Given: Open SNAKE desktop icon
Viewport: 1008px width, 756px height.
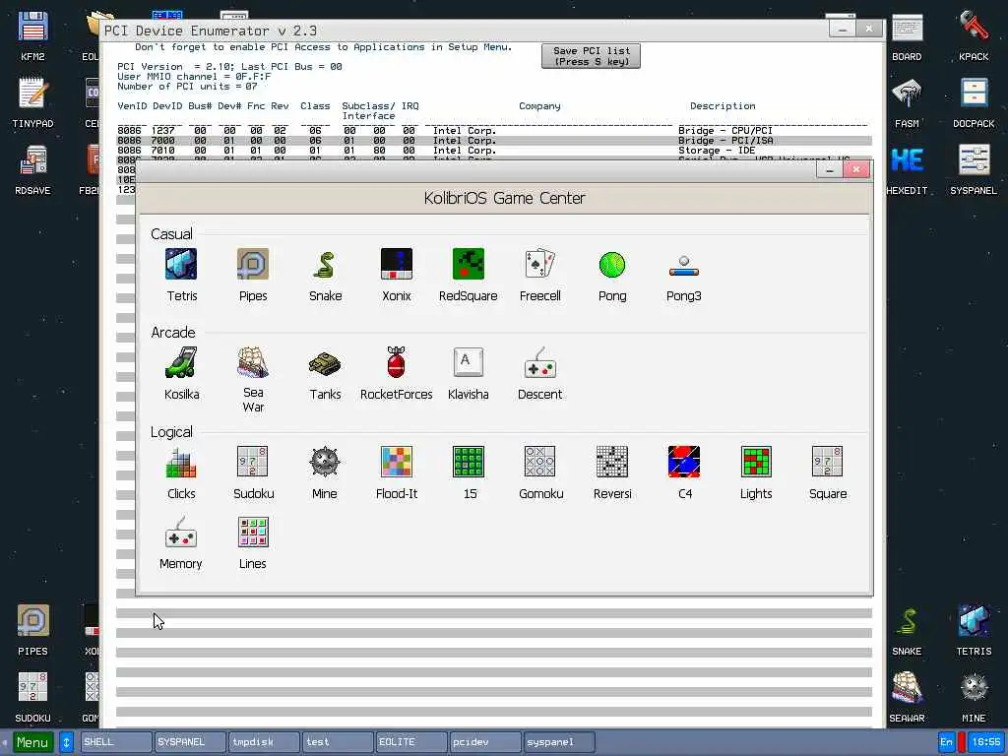Looking at the screenshot, I should point(907,630).
